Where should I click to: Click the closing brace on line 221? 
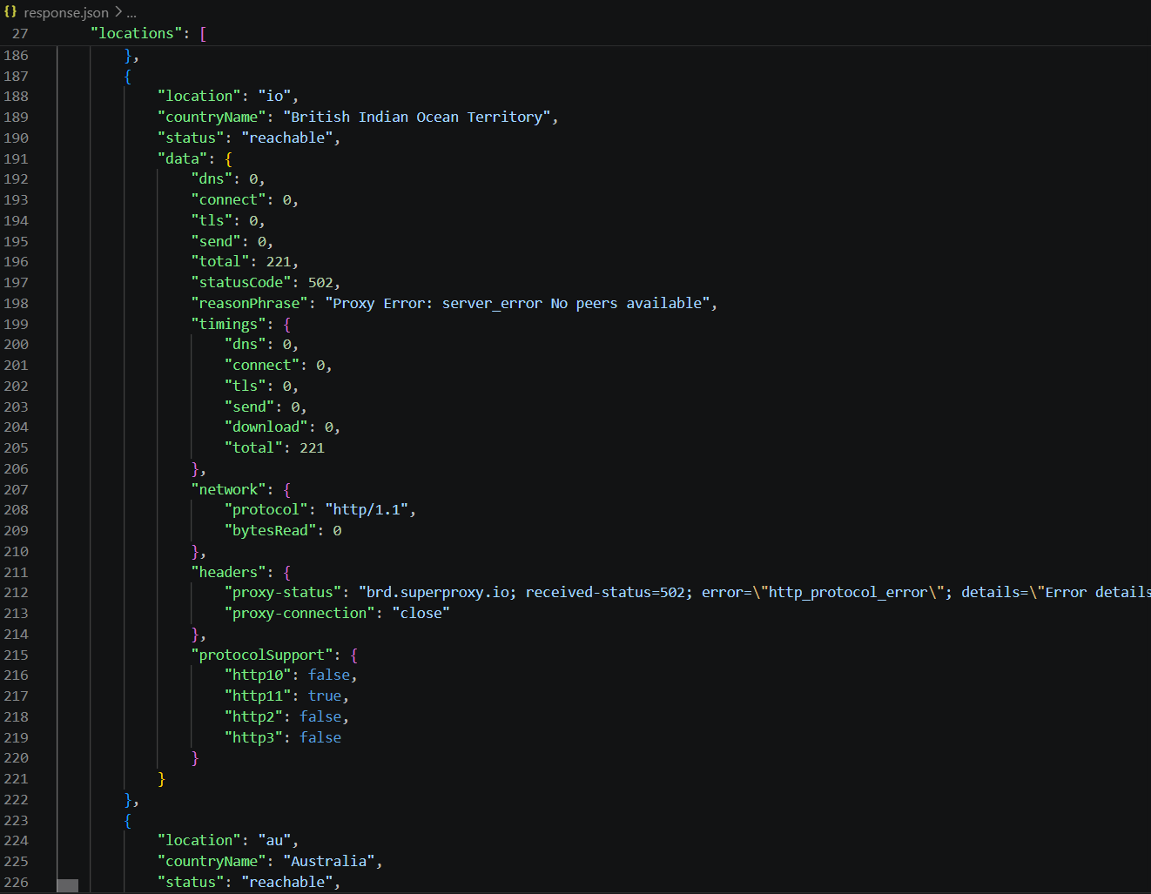[161, 779]
